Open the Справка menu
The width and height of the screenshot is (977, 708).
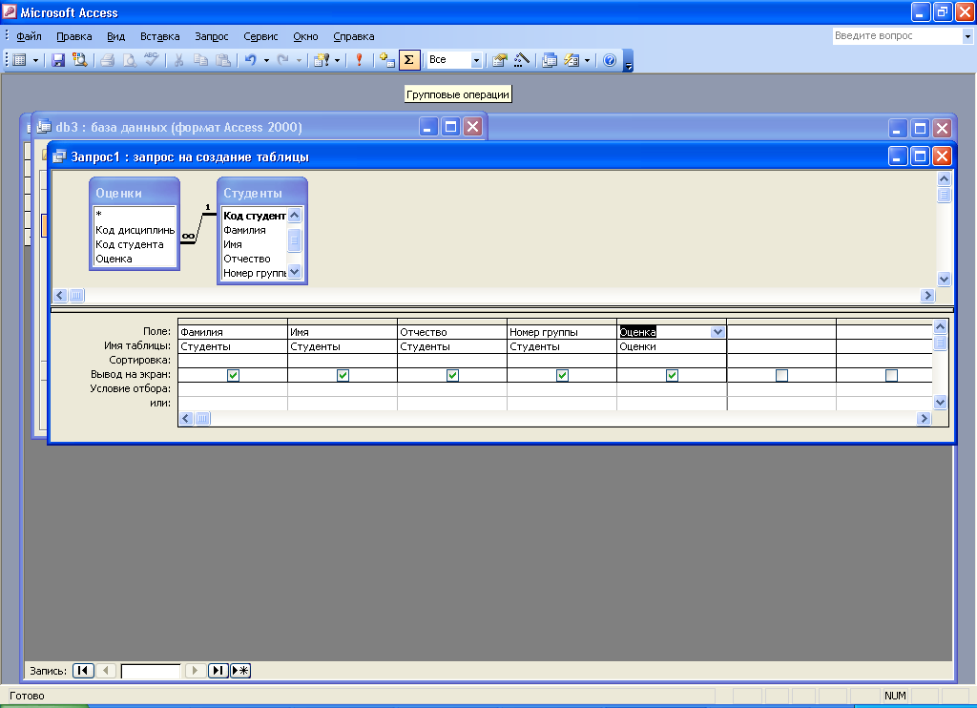(x=353, y=36)
